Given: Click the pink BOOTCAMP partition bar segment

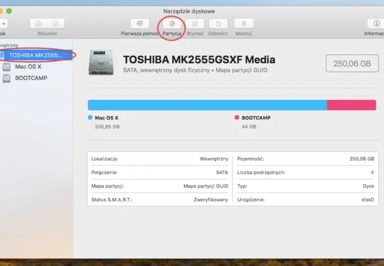Looking at the screenshot, I should tap(351, 105).
